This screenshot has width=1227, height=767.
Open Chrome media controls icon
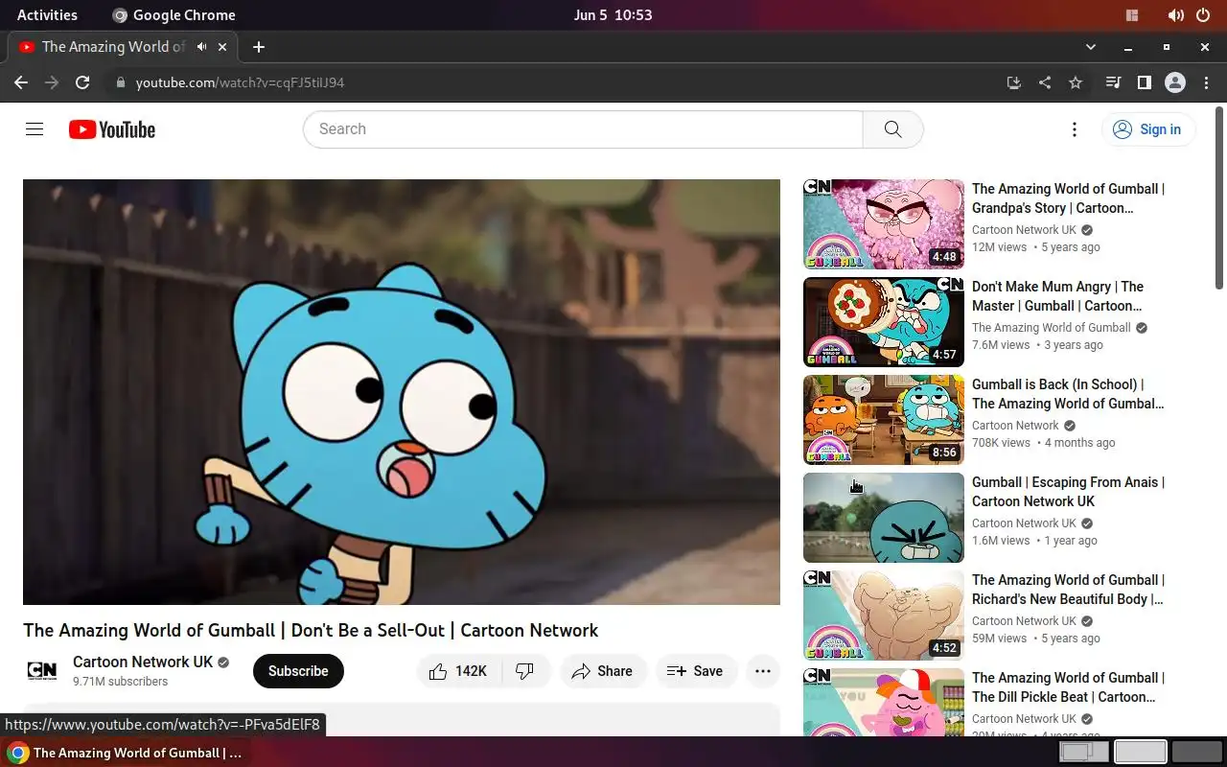pos(1113,82)
